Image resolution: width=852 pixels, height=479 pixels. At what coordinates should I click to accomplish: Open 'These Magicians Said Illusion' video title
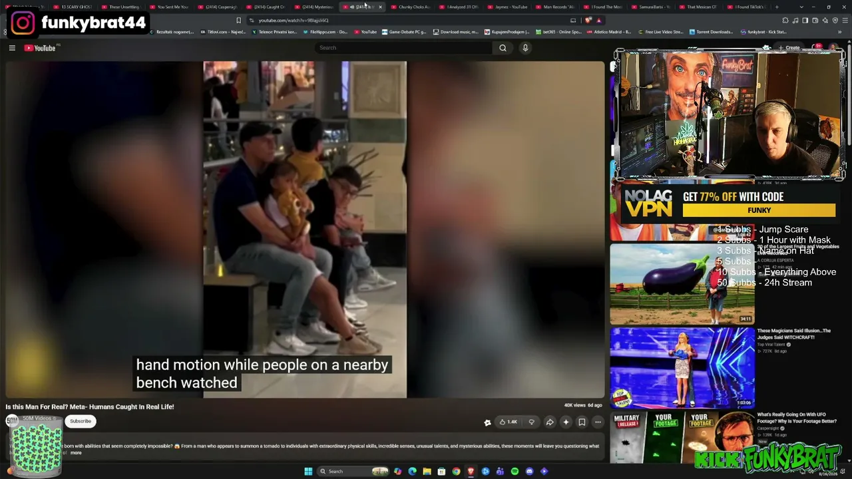794,333
